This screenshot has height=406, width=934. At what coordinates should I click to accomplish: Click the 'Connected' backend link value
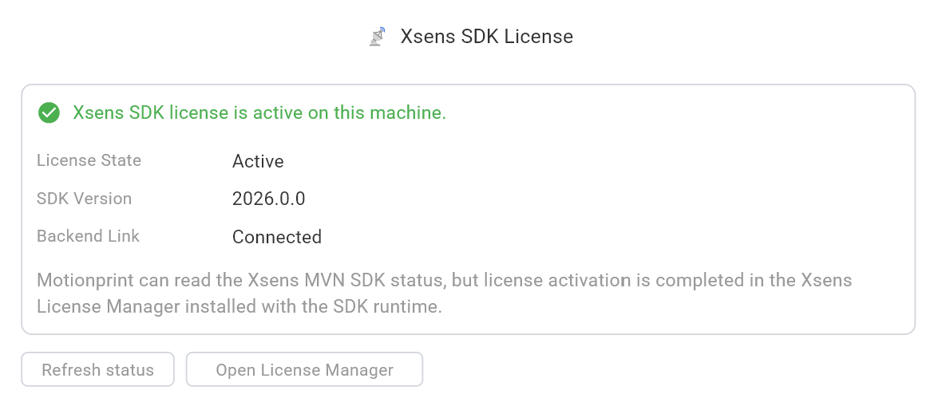click(277, 237)
